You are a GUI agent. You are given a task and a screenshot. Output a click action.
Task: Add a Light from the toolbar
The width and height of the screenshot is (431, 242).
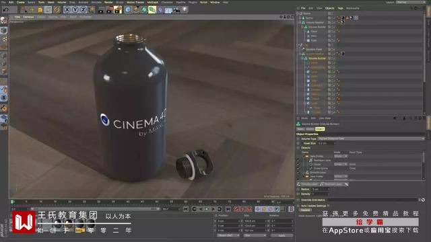pyautogui.click(x=185, y=10)
